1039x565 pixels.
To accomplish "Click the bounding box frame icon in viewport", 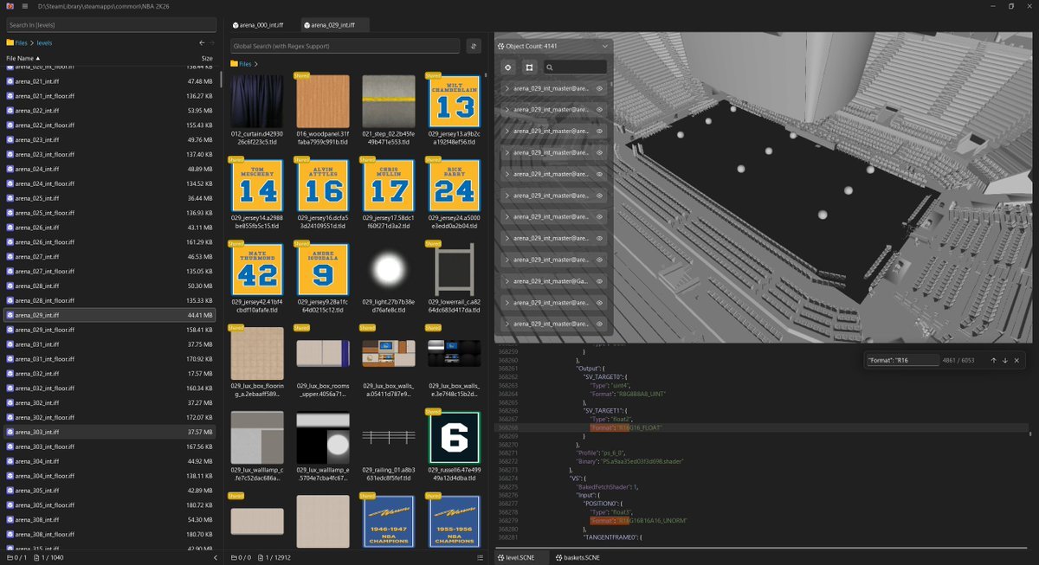I will click(x=530, y=67).
